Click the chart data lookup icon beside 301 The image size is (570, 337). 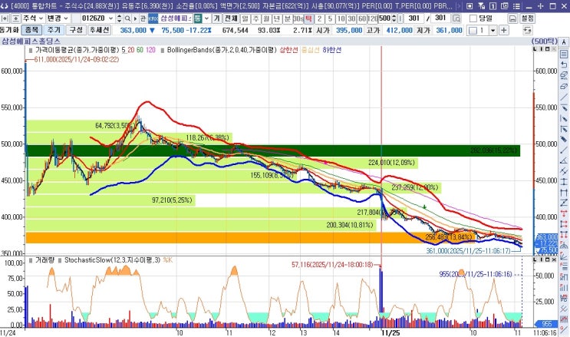456,18
